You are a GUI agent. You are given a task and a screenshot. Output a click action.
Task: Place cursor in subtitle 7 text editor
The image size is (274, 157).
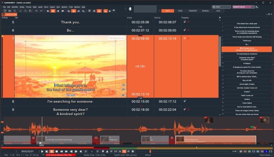pos(71,87)
